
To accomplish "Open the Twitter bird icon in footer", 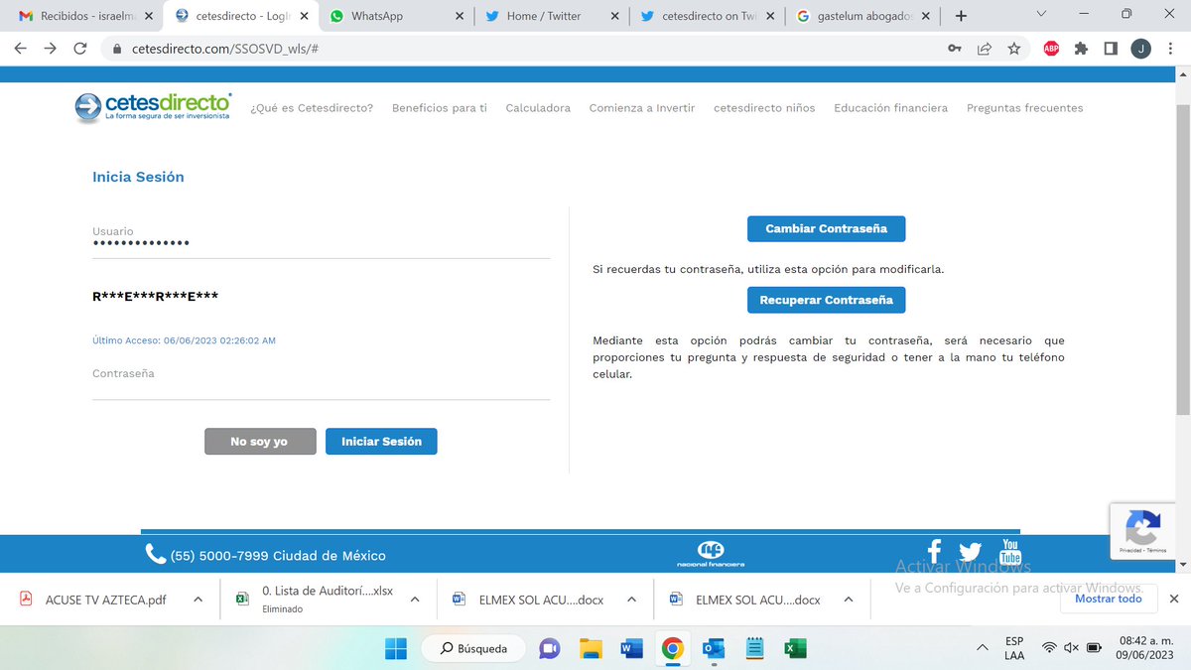I will tap(970, 553).
